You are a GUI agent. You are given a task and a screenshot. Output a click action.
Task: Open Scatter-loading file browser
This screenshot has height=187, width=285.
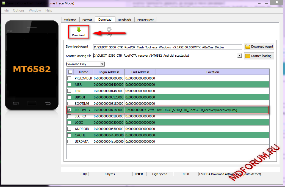[x=259, y=56]
